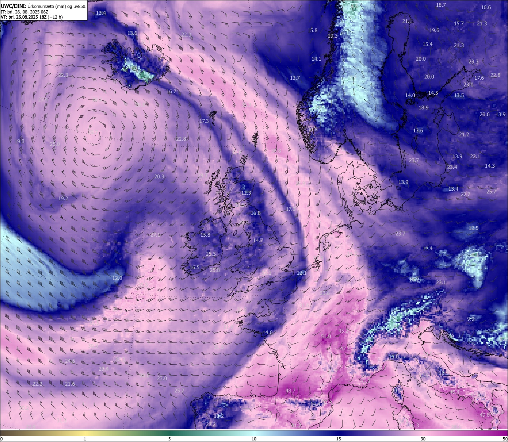Click the 51.0 value over France
The width and height of the screenshot is (508, 442).
(x=326, y=337)
